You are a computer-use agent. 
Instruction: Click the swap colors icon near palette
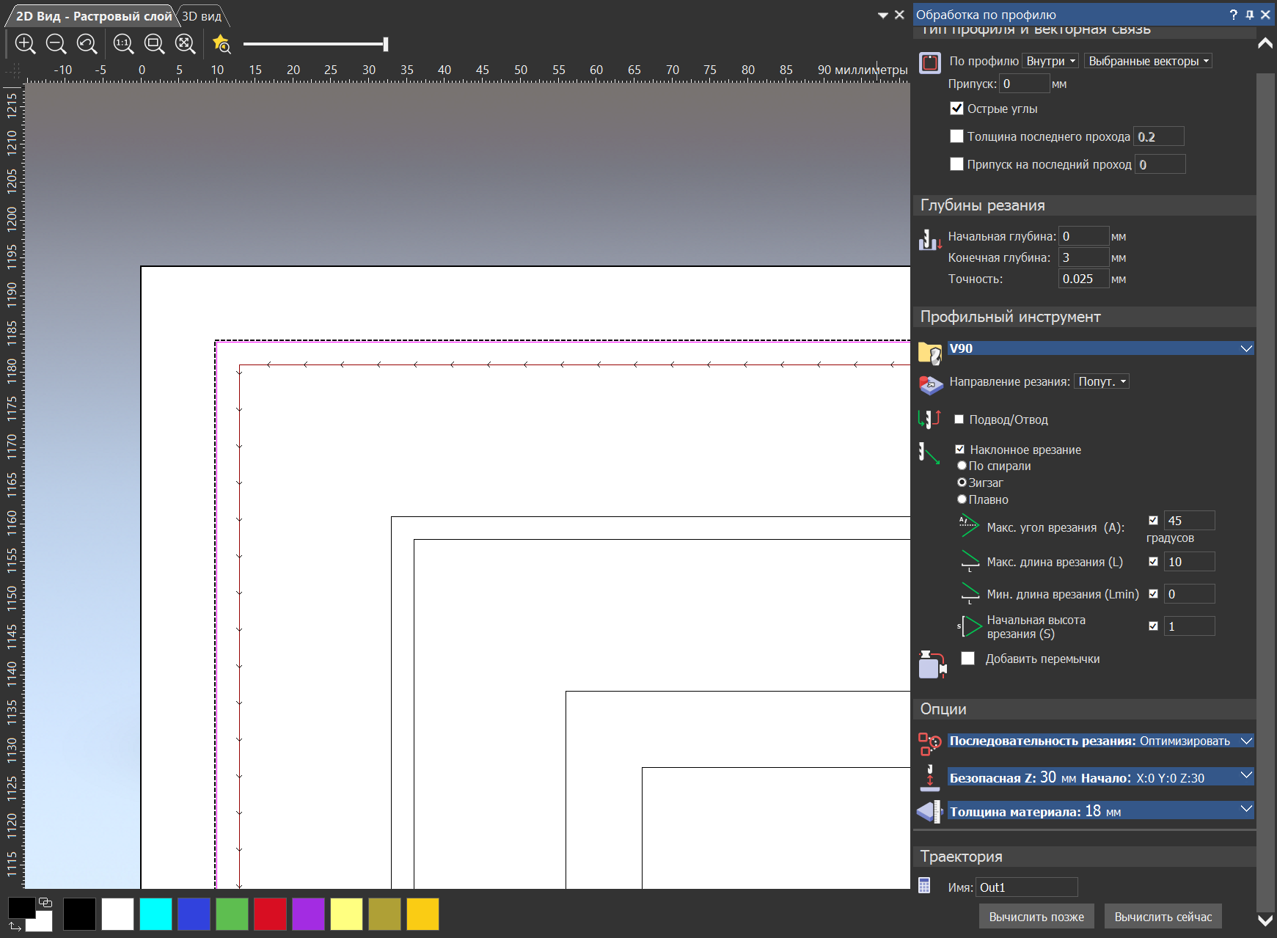15,926
